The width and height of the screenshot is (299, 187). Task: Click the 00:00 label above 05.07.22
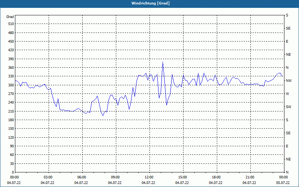(283, 177)
